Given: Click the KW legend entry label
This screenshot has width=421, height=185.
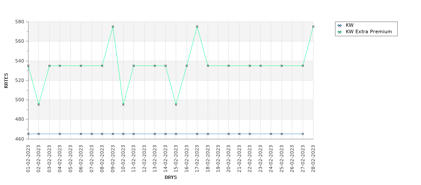Looking at the screenshot, I should tap(350, 25).
